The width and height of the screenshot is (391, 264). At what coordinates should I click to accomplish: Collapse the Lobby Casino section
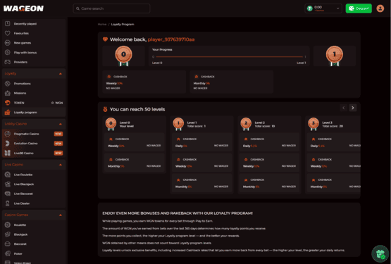61,124
